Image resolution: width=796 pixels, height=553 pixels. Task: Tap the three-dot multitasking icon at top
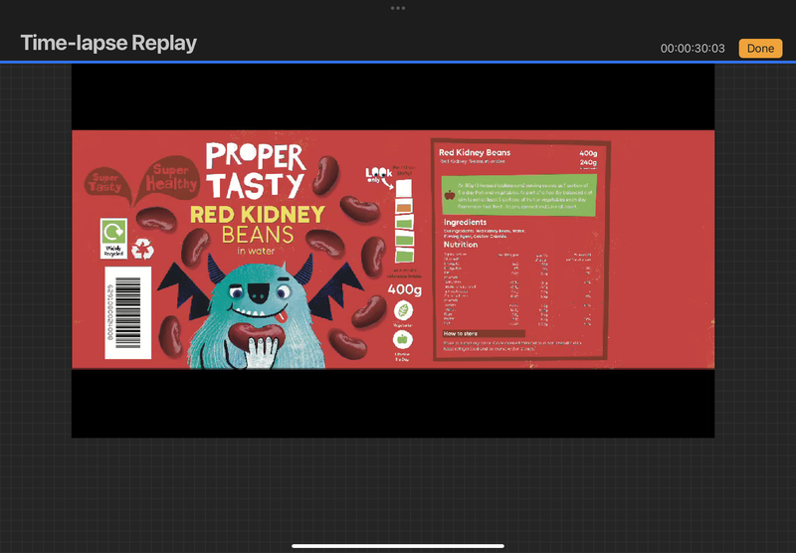pos(398,8)
